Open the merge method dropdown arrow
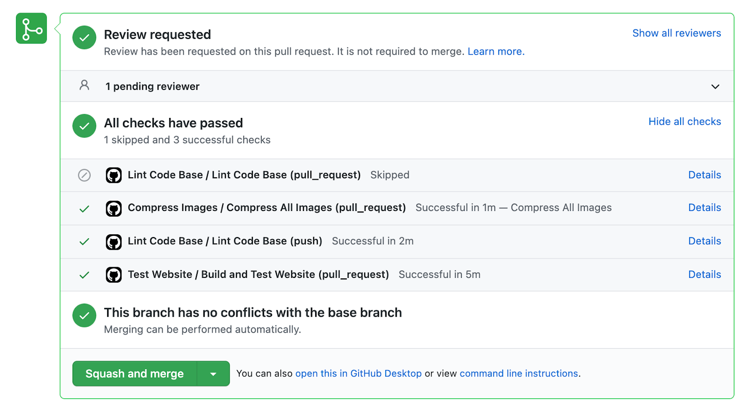Image resolution: width=748 pixels, height=407 pixels. coord(213,374)
